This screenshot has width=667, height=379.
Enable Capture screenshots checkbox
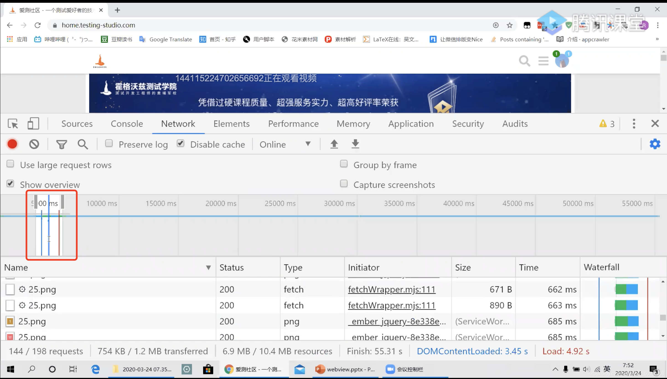click(344, 184)
